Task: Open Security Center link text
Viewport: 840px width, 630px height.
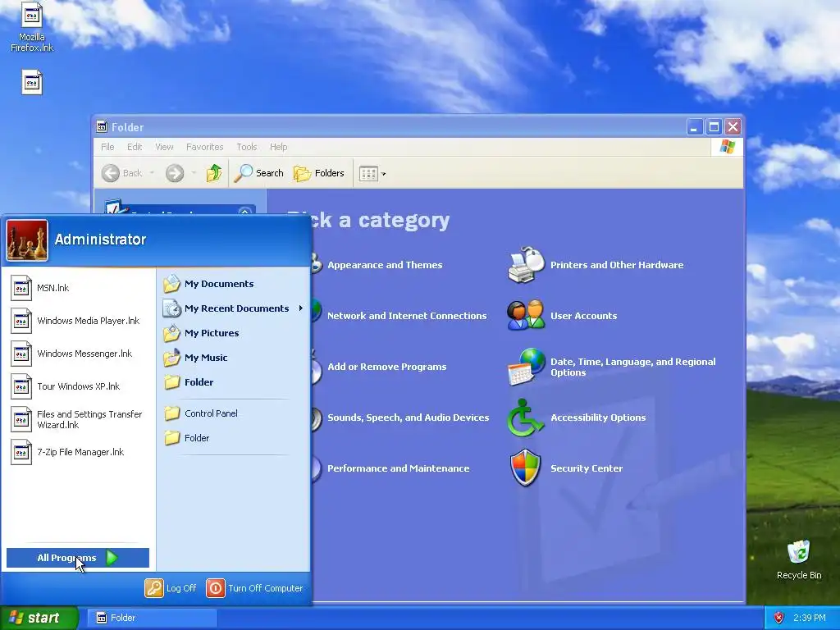Action: coord(586,468)
